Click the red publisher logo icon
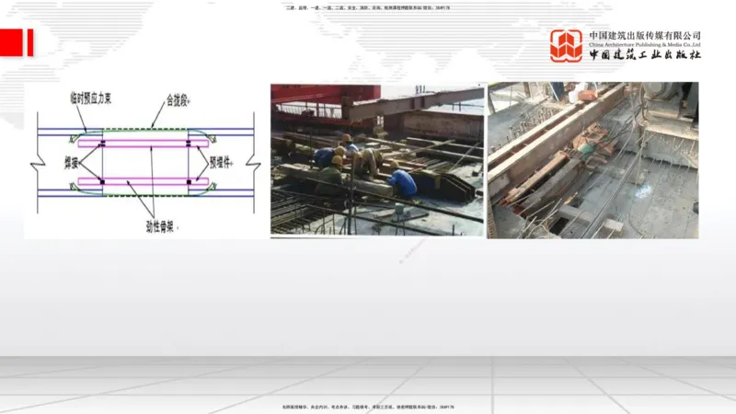The image size is (736, 414). (566, 46)
